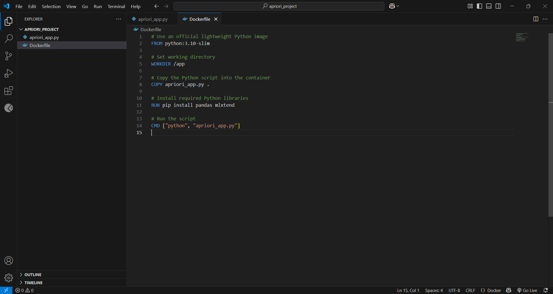
Task: Select Dockerfile in the explorer tree
Action: 72,45
